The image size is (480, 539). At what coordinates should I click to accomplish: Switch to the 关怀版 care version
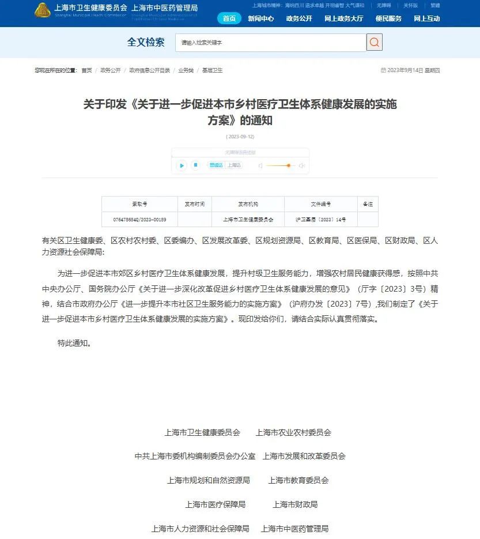coord(411,6)
